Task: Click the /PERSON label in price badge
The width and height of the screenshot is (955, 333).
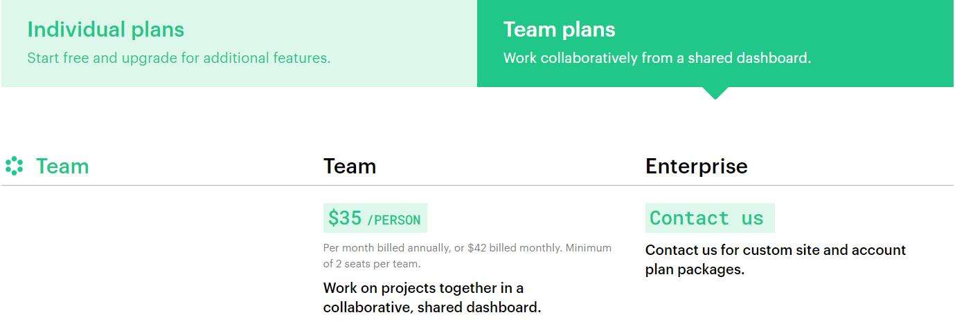Action: (x=393, y=220)
